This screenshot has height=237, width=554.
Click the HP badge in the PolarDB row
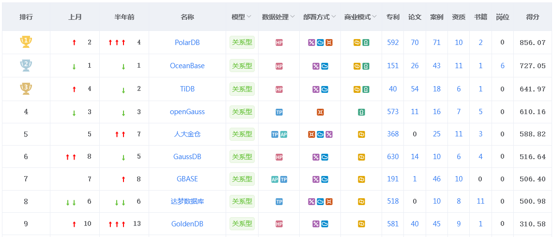(279, 43)
